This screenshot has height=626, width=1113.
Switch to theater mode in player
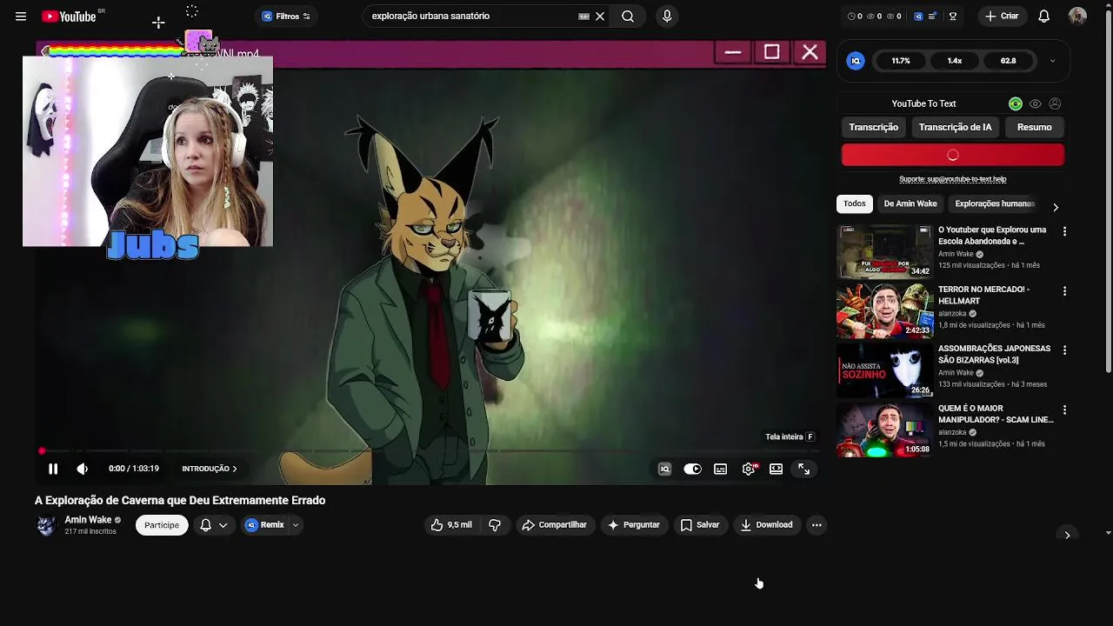(776, 469)
